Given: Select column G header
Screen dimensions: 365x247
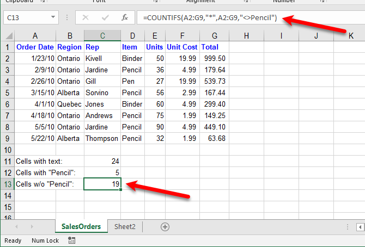Looking at the screenshot, I should tap(210, 36).
